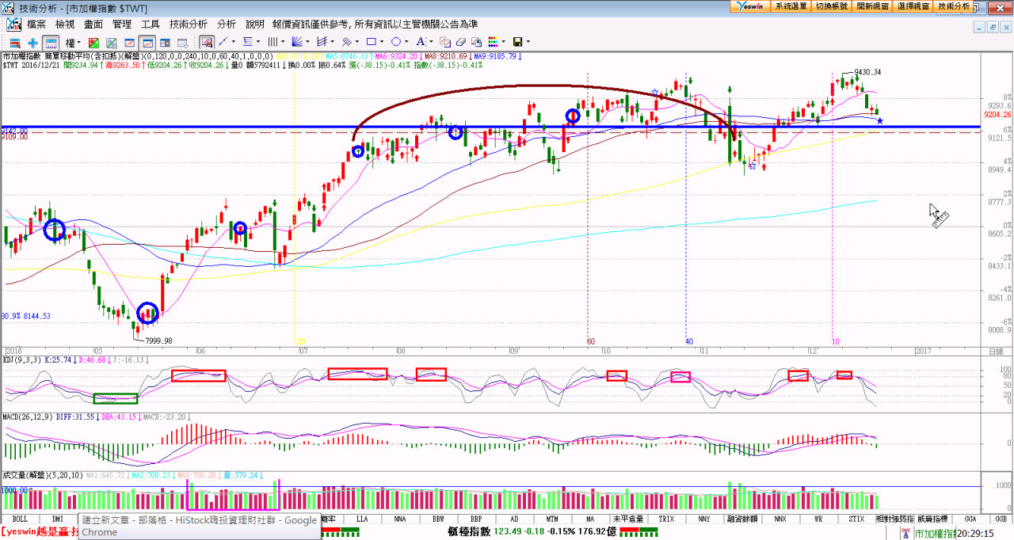Select the Fibonacci fan lines tool
1014x540 pixels.
pyautogui.click(x=297, y=42)
